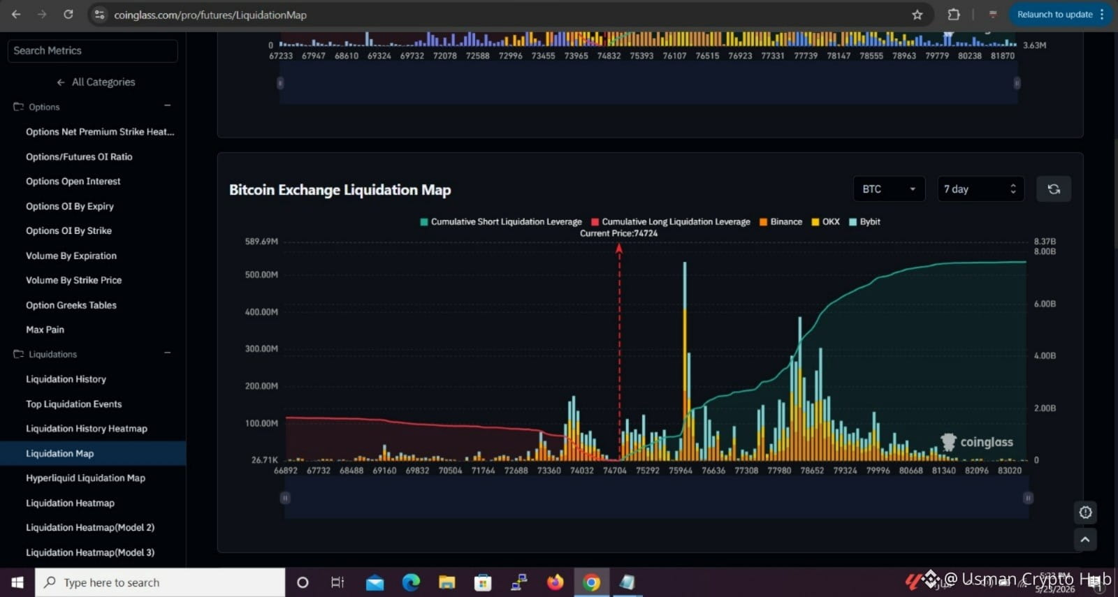Toggle Binance series in chart legend
The height and width of the screenshot is (597, 1118).
coord(781,221)
